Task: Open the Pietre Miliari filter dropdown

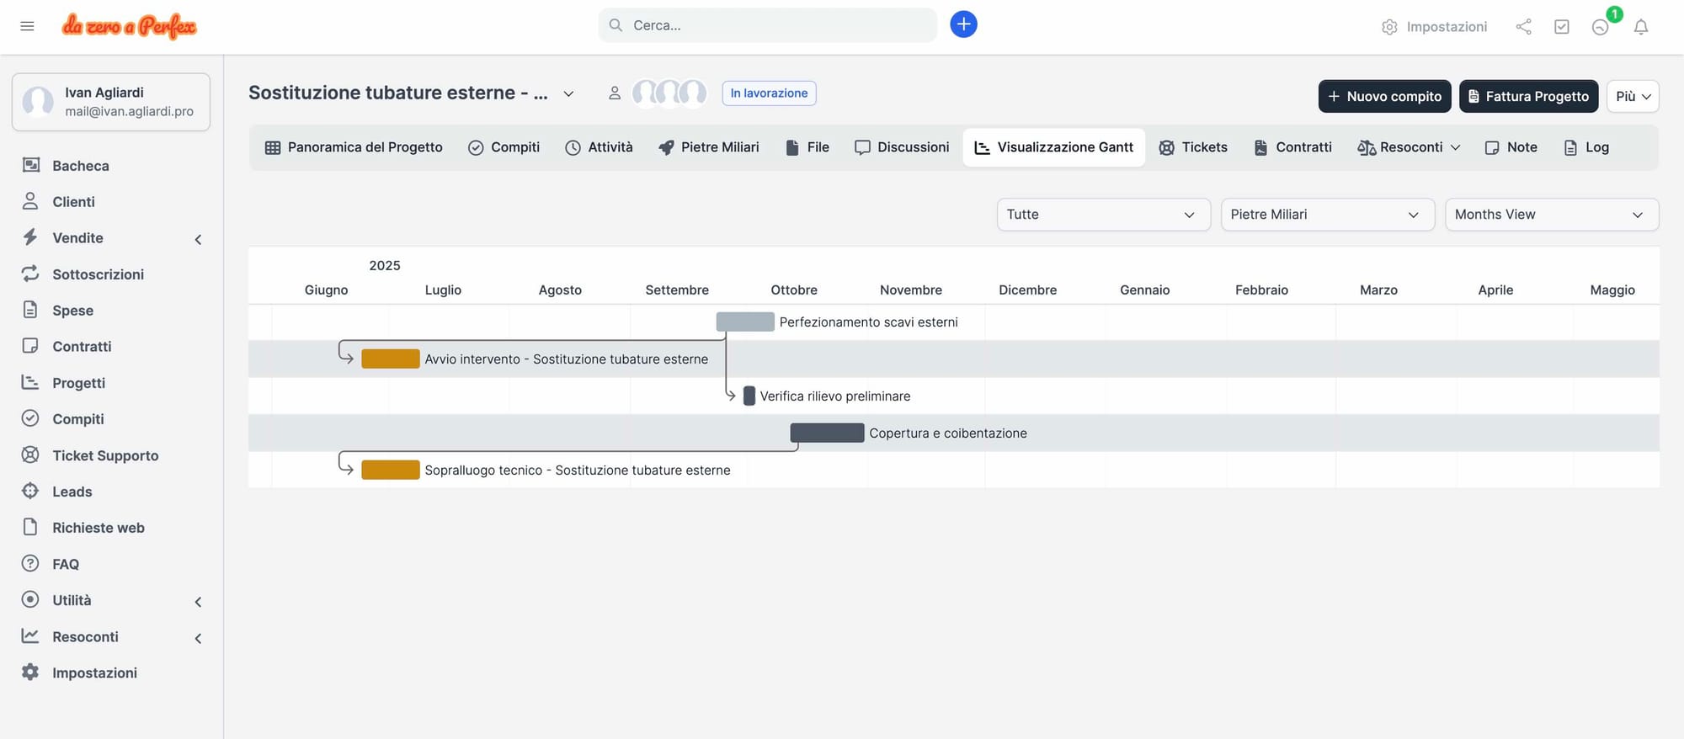Action: click(x=1327, y=215)
